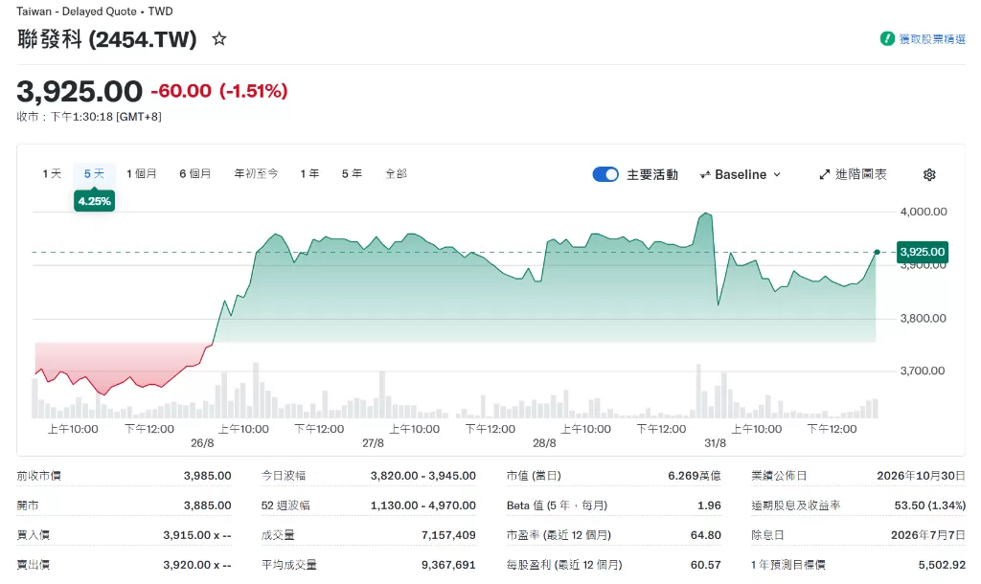
Task: Add 聯發科 to watchlist with star icon
Action: pyautogui.click(x=219, y=38)
